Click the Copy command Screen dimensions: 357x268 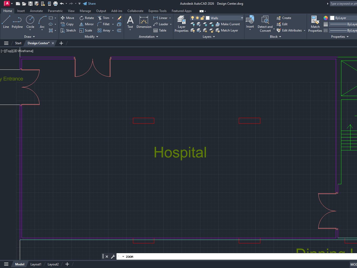pos(67,24)
